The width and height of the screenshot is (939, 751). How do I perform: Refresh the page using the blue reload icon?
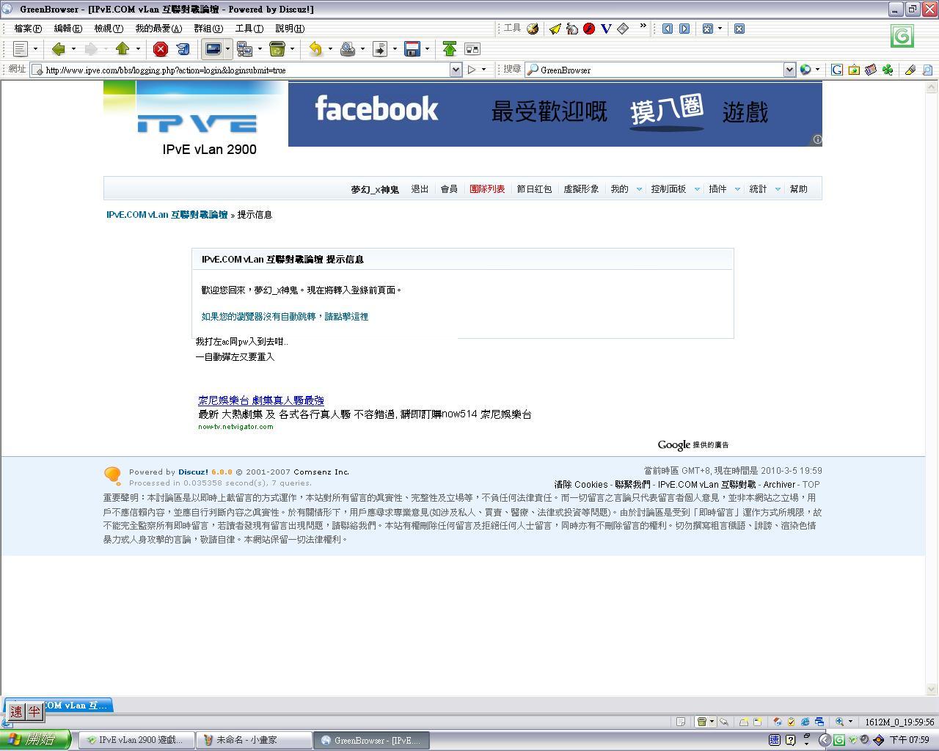point(183,49)
